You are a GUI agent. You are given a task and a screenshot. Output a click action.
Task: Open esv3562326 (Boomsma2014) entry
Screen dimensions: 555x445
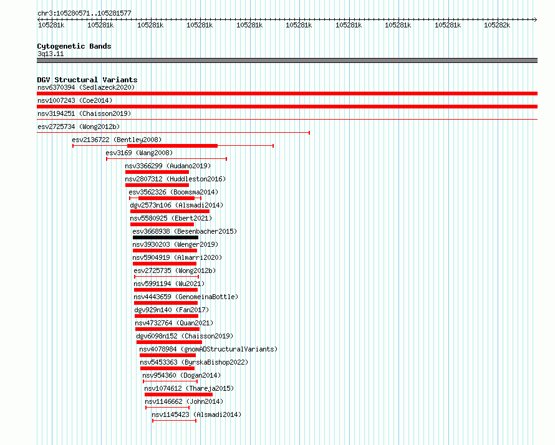click(173, 192)
